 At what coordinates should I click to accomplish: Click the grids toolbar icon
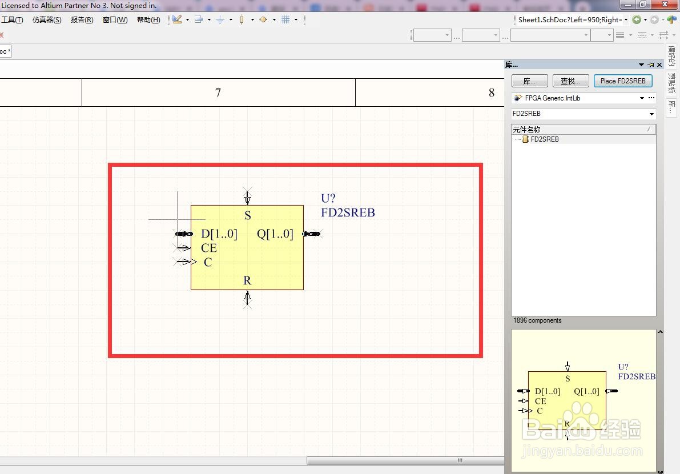point(285,19)
